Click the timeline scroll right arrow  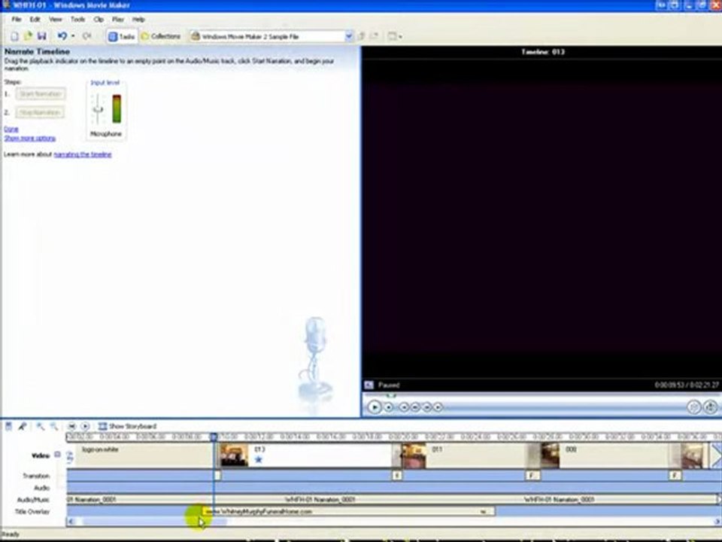(717, 522)
